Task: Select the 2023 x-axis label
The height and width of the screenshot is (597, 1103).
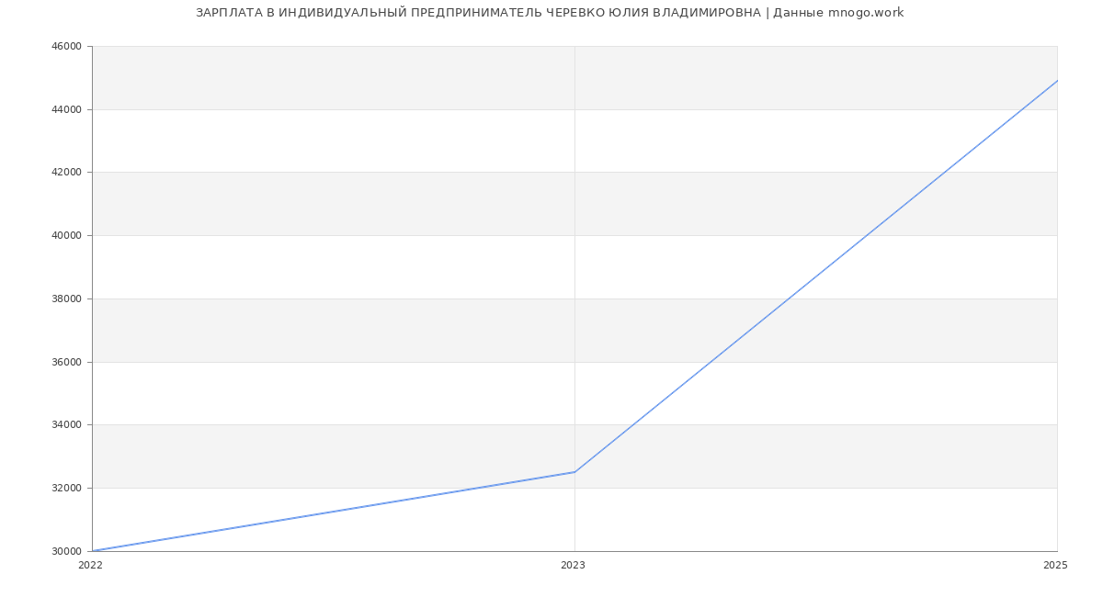Action: pyautogui.click(x=573, y=566)
